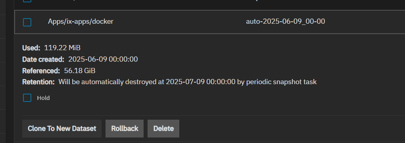
Task: Click the Referenced label
Action: [41, 71]
